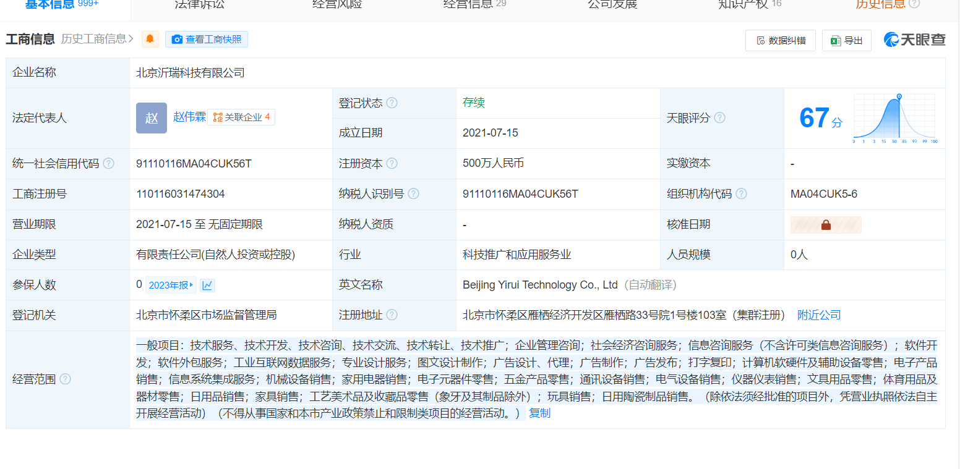Switch to 知识产权 tab
Screen dimensions: 960x469
750,4
